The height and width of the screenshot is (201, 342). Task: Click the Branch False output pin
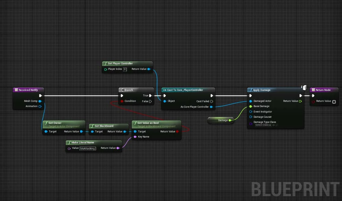coord(150,101)
